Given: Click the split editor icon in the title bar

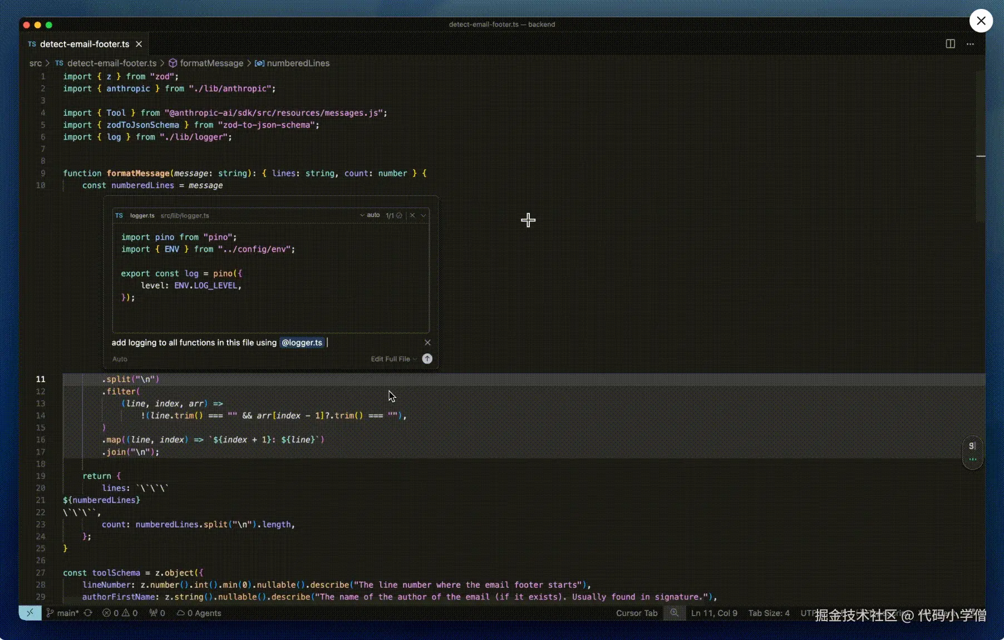Looking at the screenshot, I should pos(951,44).
